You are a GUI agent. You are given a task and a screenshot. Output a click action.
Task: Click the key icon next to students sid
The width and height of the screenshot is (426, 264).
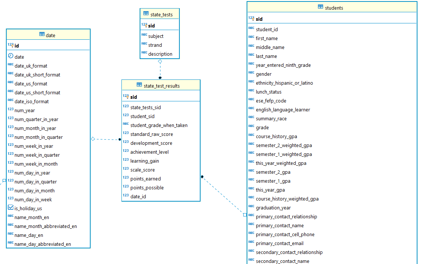tap(251, 19)
